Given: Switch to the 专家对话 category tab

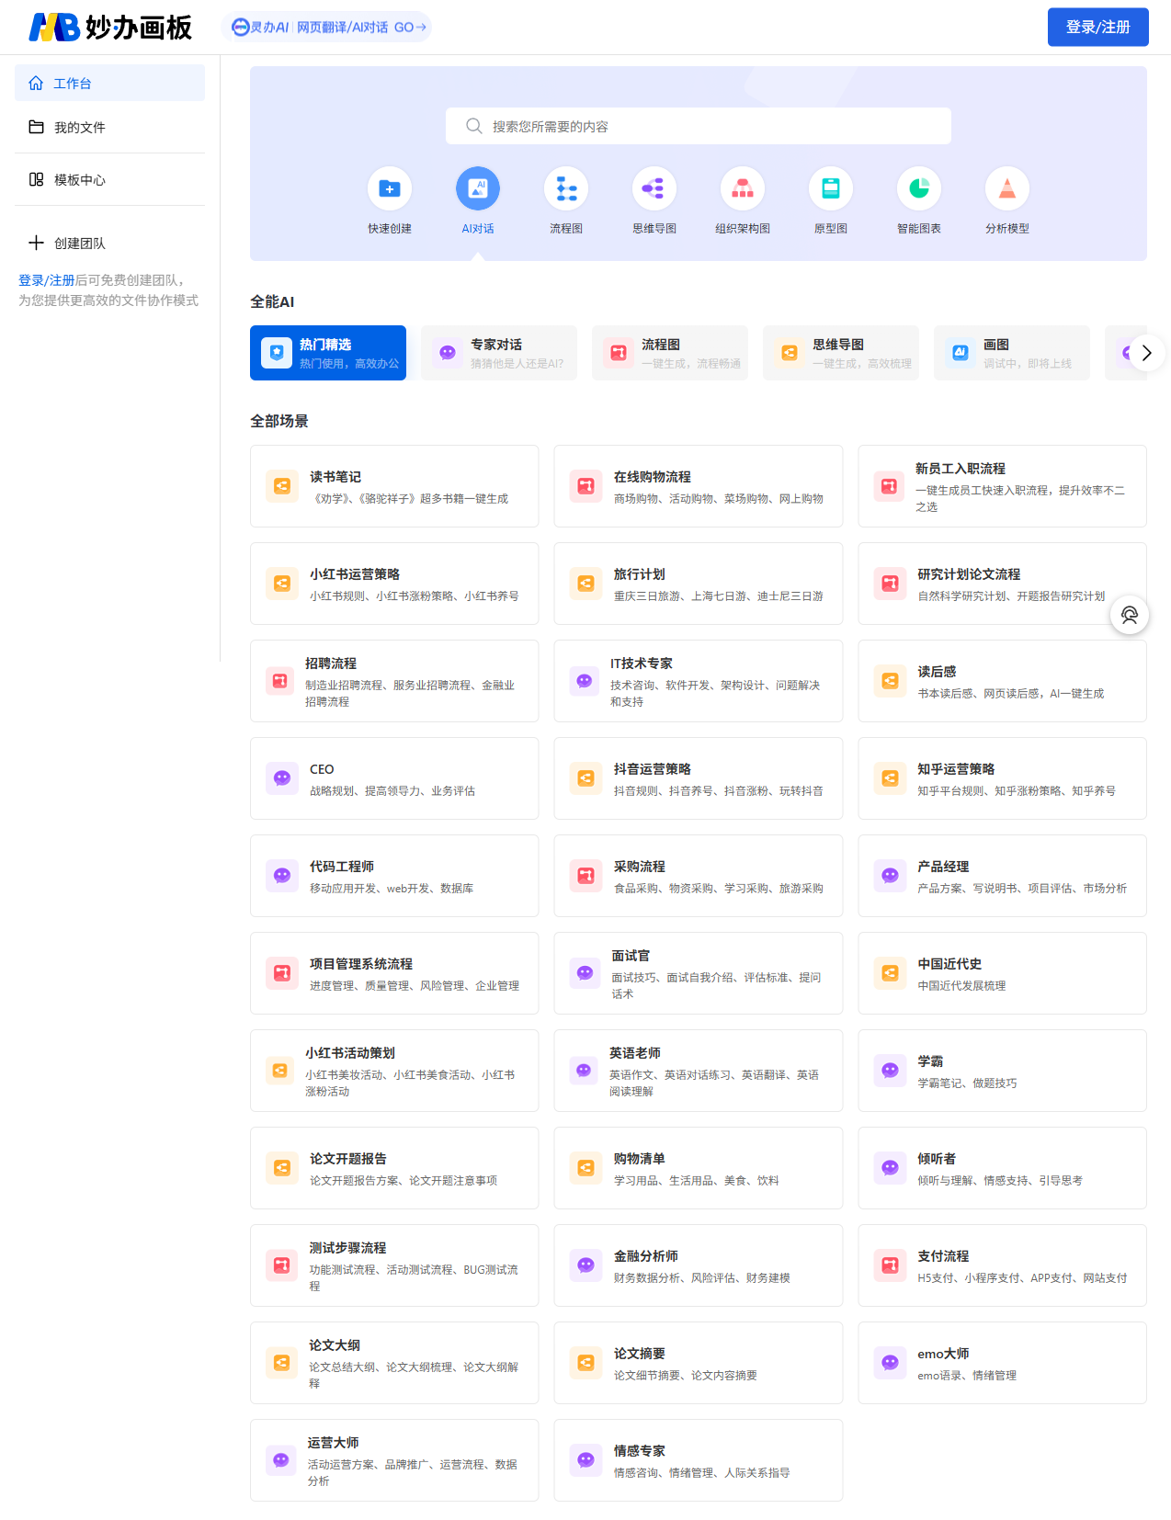Looking at the screenshot, I should 499,353.
